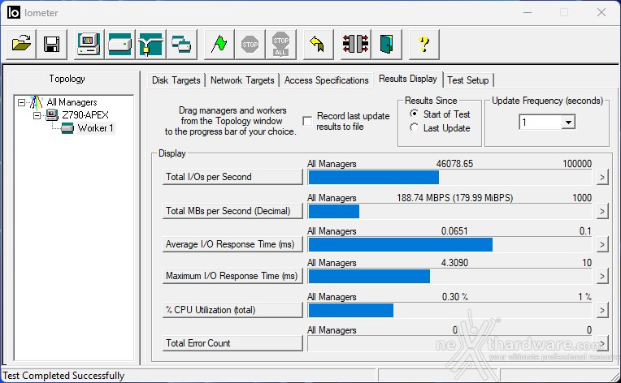
Task: Open About Iometer help icon
Action: click(x=423, y=44)
